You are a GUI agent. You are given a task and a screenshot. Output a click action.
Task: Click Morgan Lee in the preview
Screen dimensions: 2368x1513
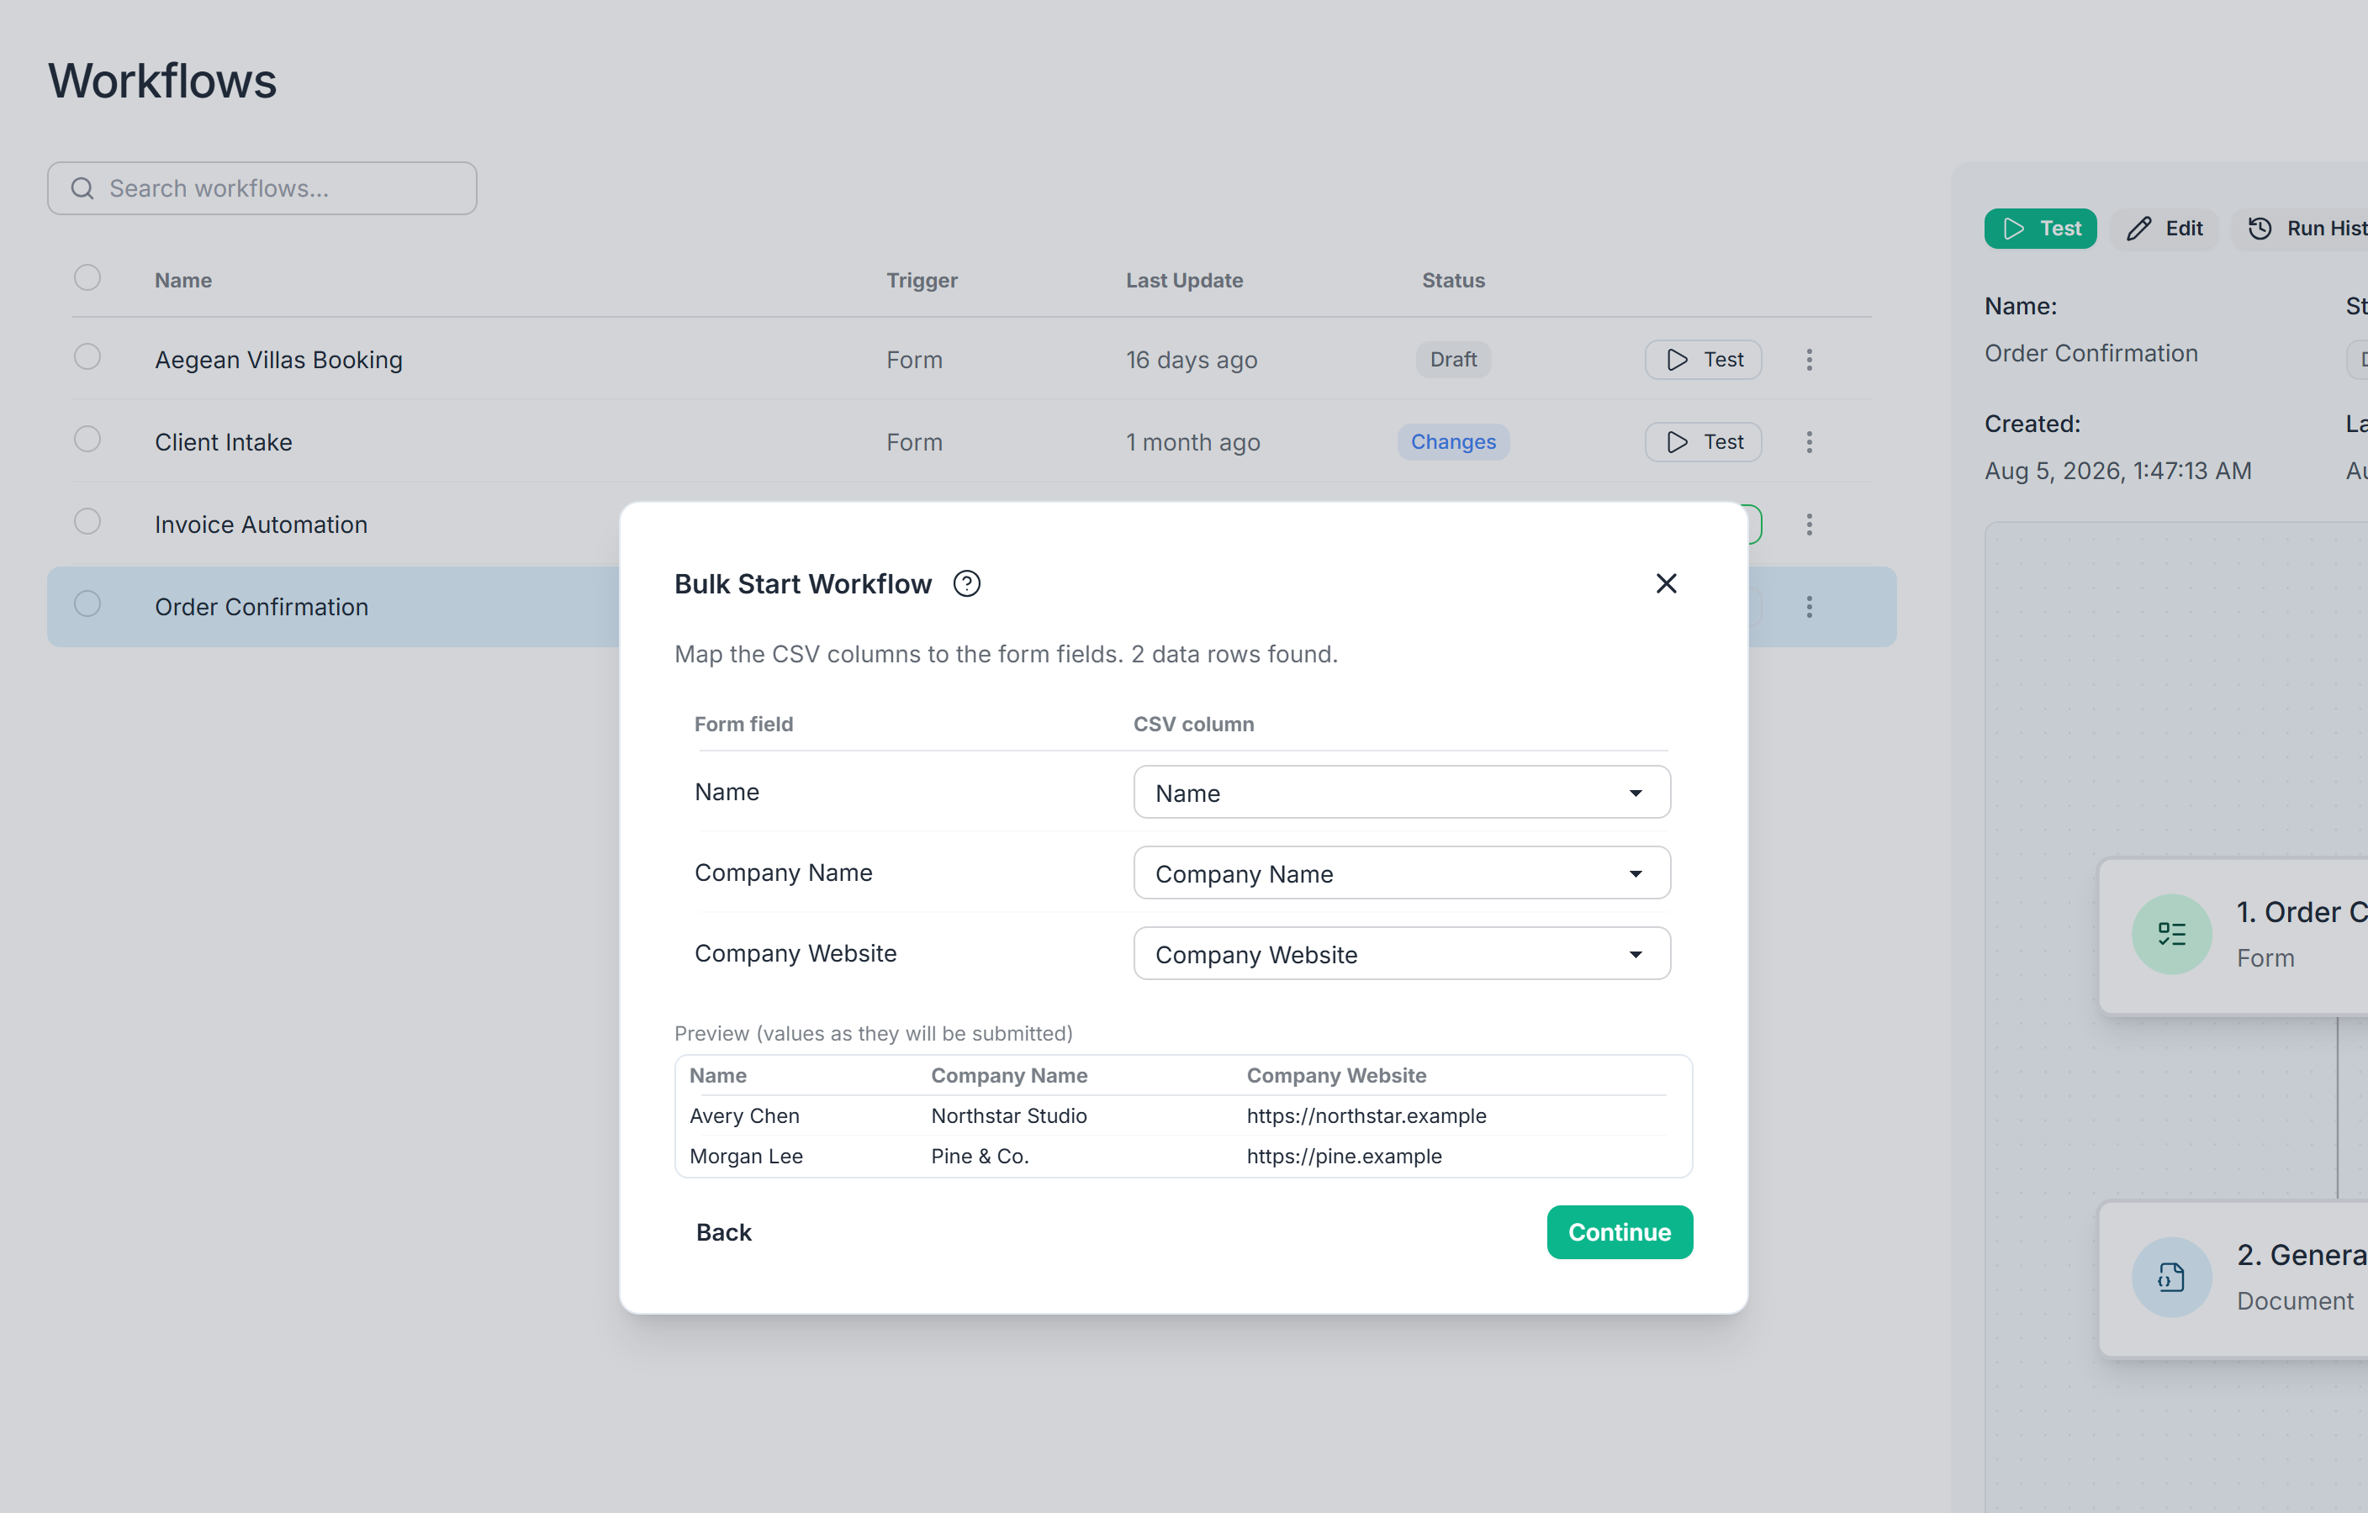point(747,1157)
